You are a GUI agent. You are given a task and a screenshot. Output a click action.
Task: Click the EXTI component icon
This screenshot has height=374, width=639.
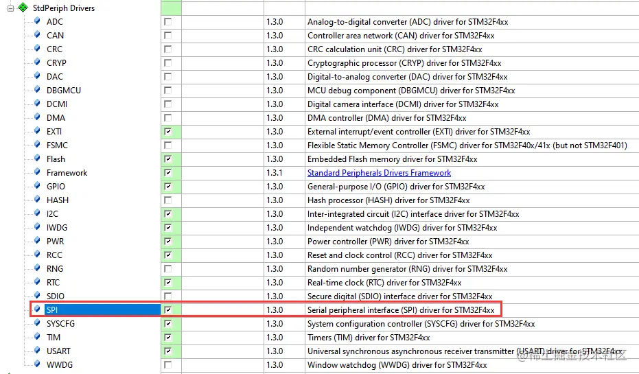(37, 131)
